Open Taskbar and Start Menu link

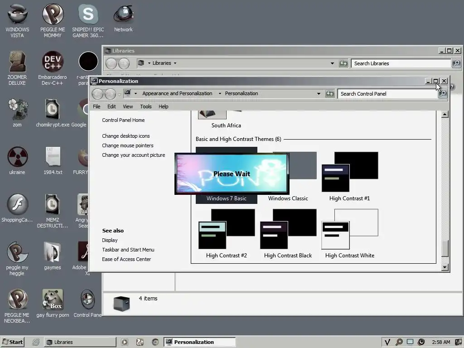[x=128, y=250]
